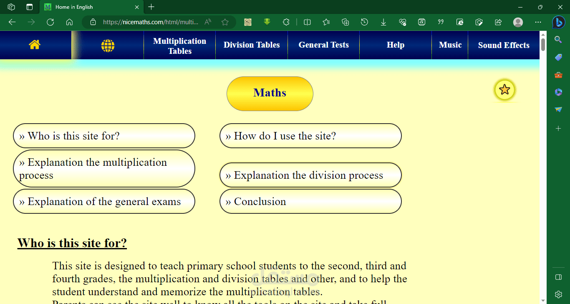Click the tan patterned extension icon
The width and height of the screenshot is (570, 304).
[x=248, y=22]
